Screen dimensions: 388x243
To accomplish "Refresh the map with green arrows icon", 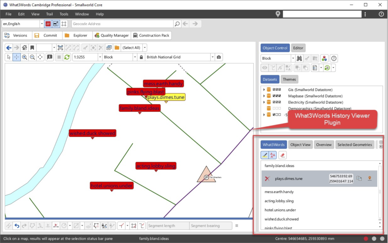I will pyautogui.click(x=67, y=57).
